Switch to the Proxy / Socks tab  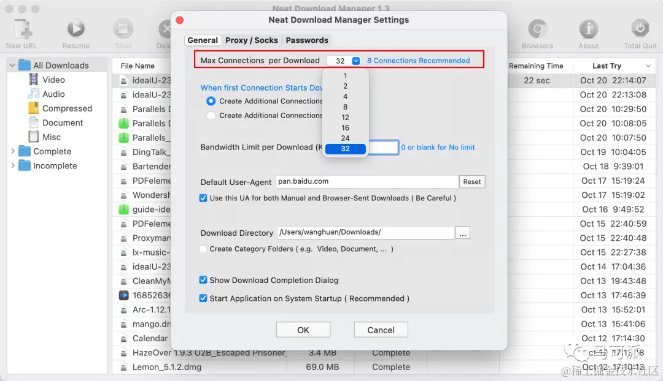click(252, 40)
